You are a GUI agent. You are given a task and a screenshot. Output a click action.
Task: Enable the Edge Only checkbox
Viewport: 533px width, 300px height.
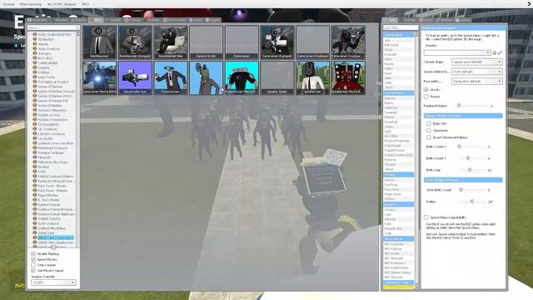point(429,123)
